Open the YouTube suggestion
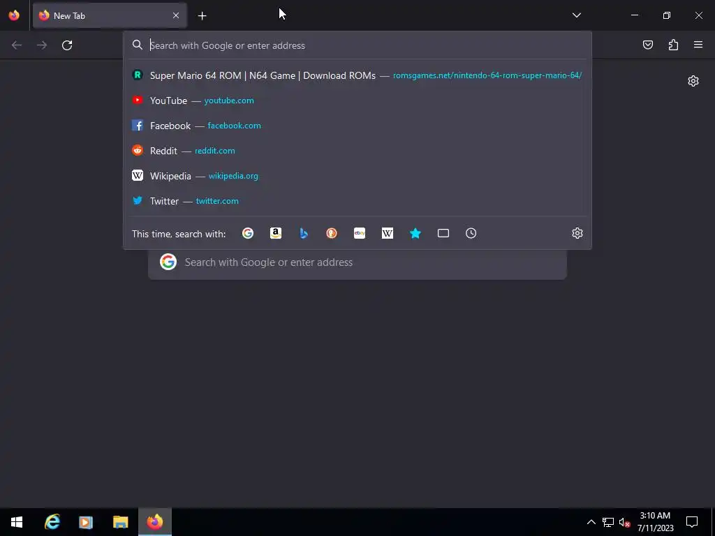 click(357, 100)
